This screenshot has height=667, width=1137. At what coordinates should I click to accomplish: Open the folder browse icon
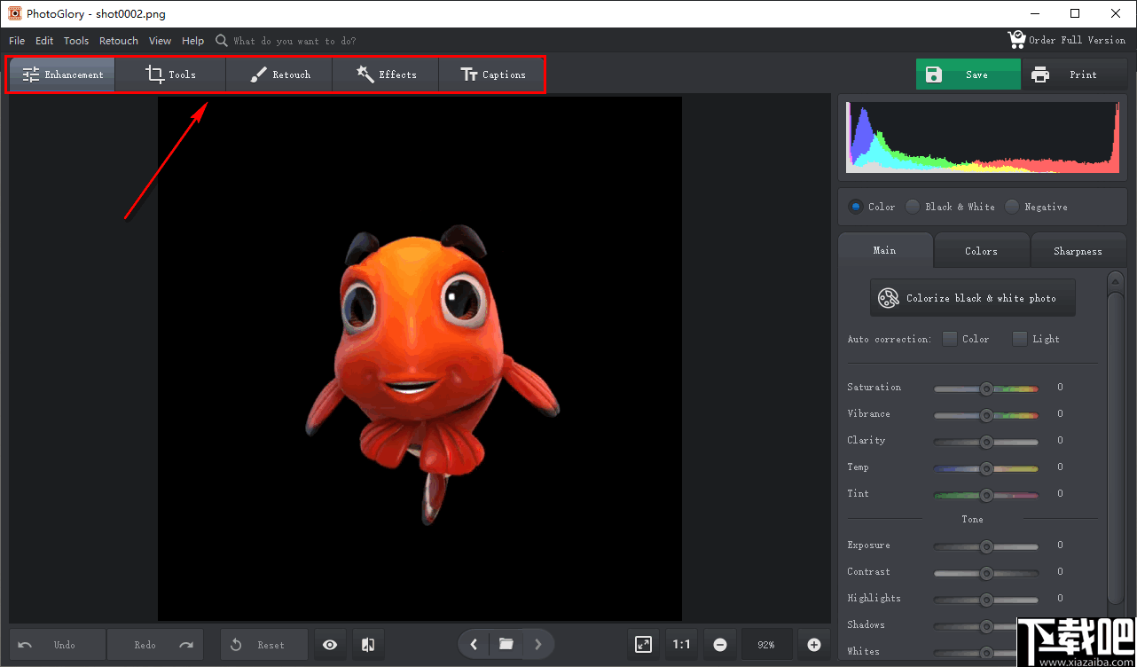point(506,644)
